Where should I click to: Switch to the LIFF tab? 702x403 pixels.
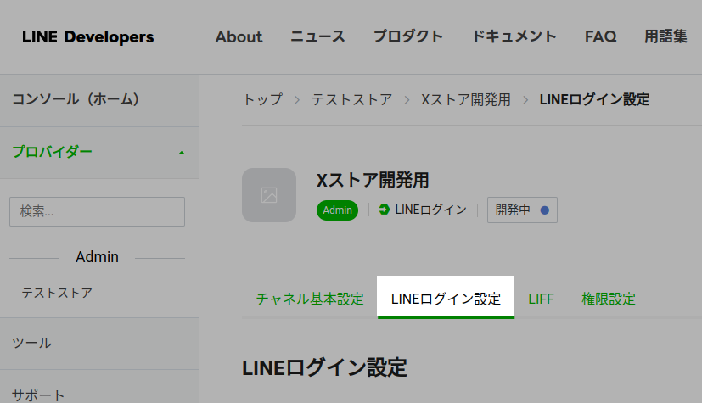541,299
